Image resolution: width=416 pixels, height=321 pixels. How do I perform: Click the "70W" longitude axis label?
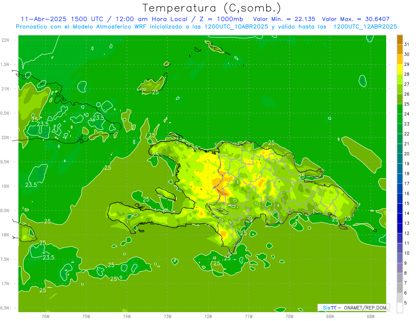coord(289,316)
